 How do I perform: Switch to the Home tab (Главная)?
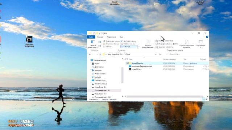[x=100, y=37]
